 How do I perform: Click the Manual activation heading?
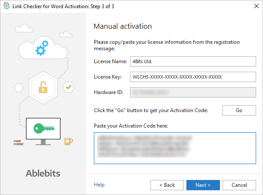tap(123, 26)
